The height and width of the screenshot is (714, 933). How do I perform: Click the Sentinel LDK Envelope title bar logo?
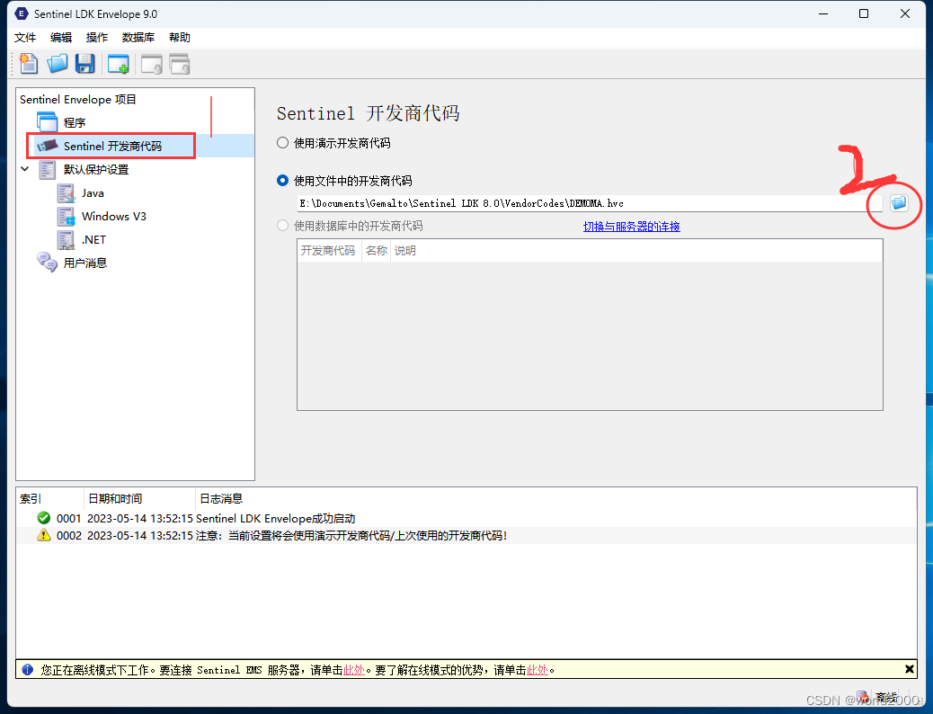22,13
